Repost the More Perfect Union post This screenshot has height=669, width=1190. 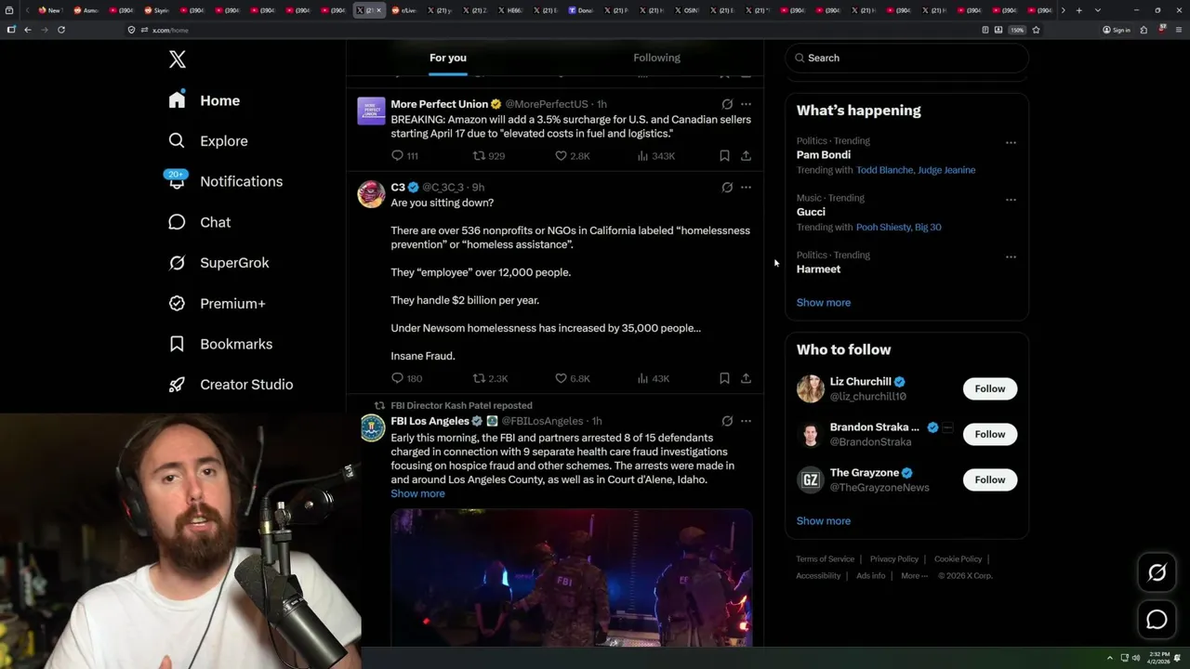click(488, 156)
